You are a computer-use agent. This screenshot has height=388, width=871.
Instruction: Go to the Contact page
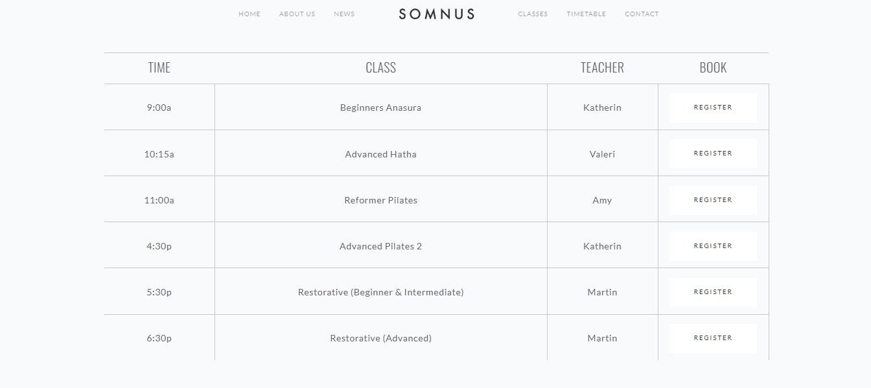[x=642, y=14]
